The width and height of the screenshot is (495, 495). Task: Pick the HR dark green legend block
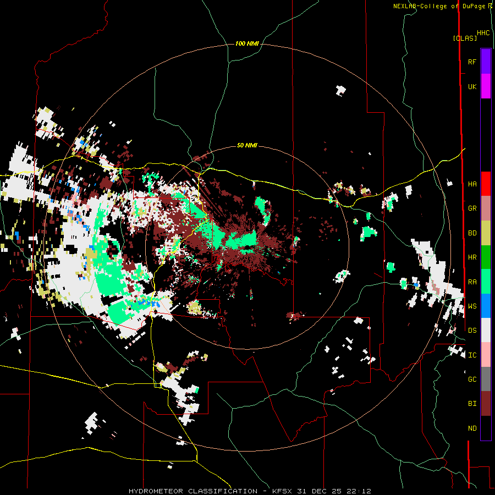486,257
